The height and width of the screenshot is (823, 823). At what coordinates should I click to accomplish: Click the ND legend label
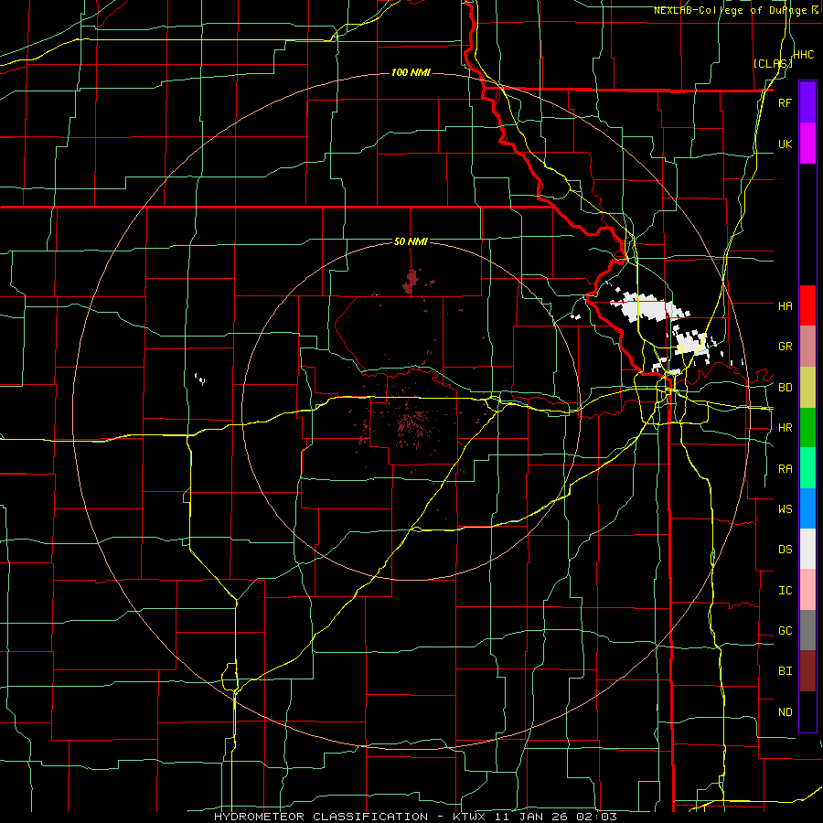(x=785, y=712)
